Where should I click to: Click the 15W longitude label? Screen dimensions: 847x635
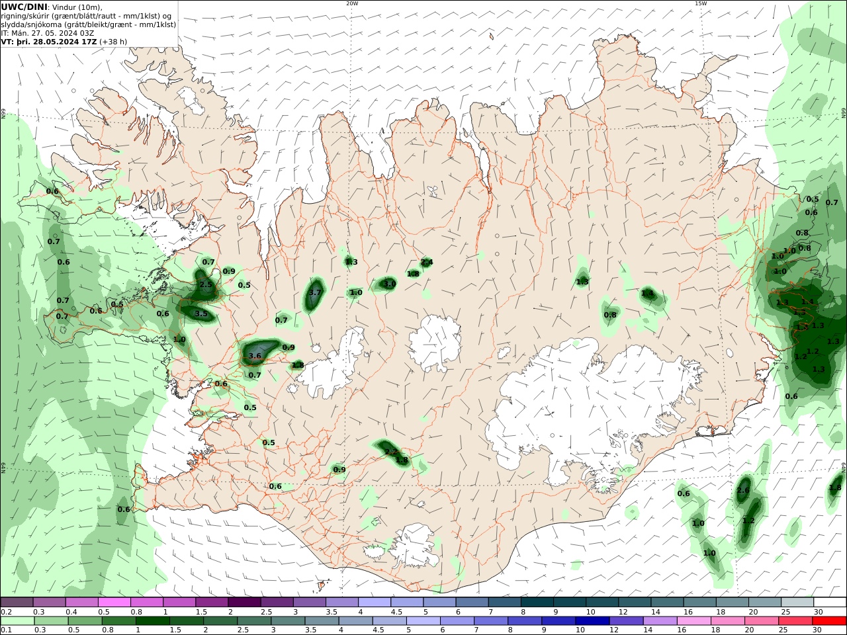coord(701,3)
